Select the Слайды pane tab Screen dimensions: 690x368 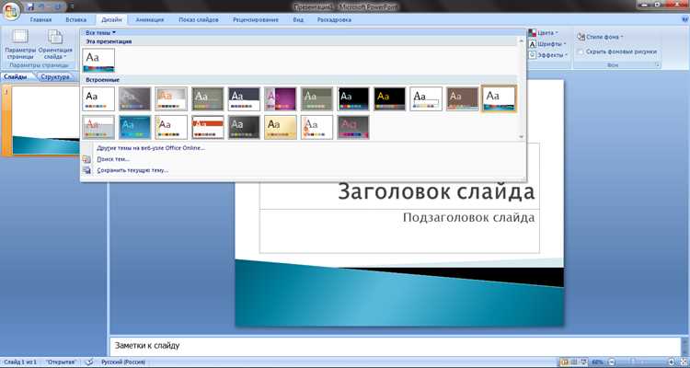pos(17,77)
